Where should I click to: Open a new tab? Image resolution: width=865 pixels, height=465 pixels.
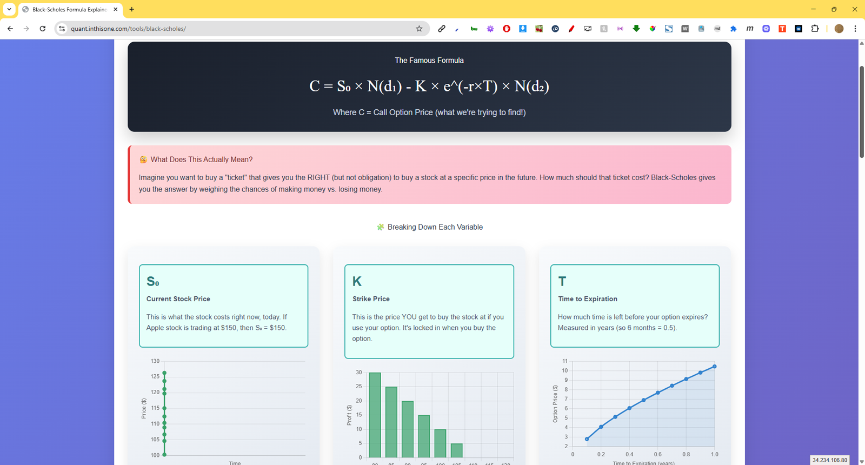(x=132, y=9)
